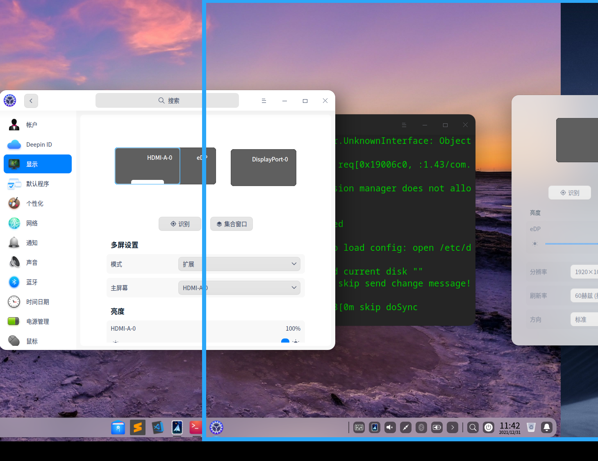Click the Control Center gear icon in the dock

coord(216,427)
